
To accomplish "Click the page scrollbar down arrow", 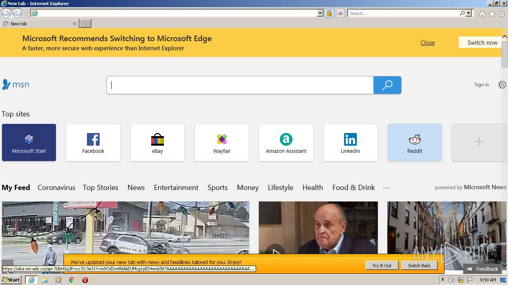I will coord(504,265).
